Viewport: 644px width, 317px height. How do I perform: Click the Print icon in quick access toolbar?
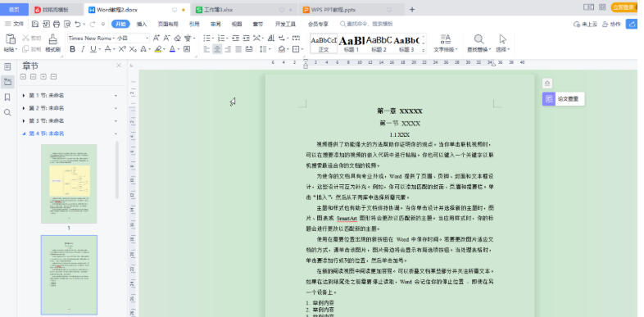pyautogui.click(x=57, y=24)
